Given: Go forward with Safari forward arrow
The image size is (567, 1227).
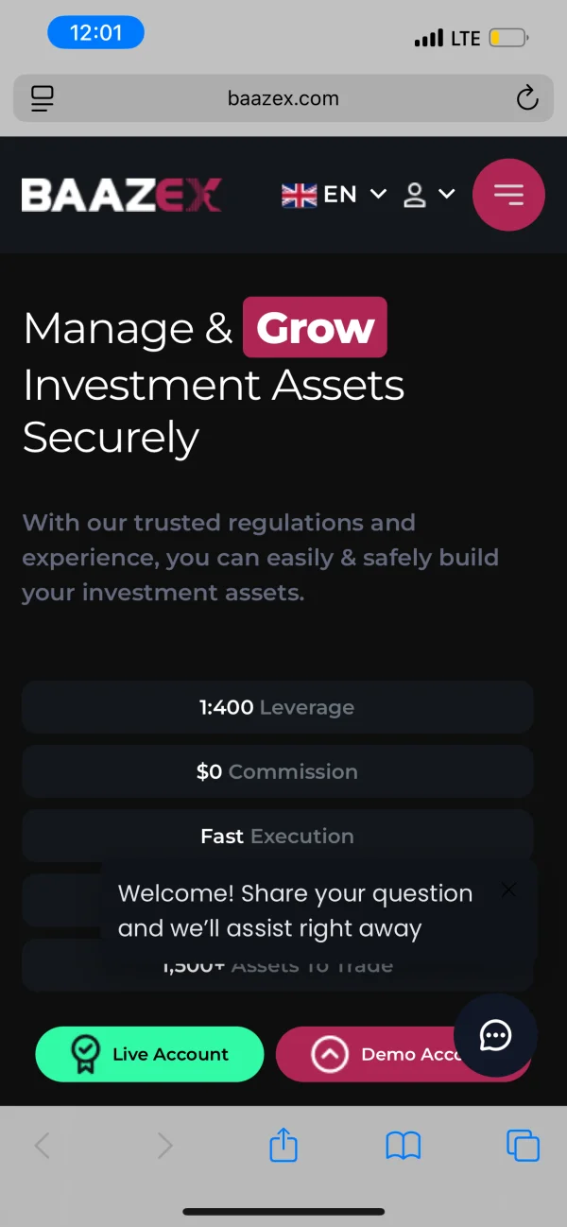Looking at the screenshot, I should 165,1146.
